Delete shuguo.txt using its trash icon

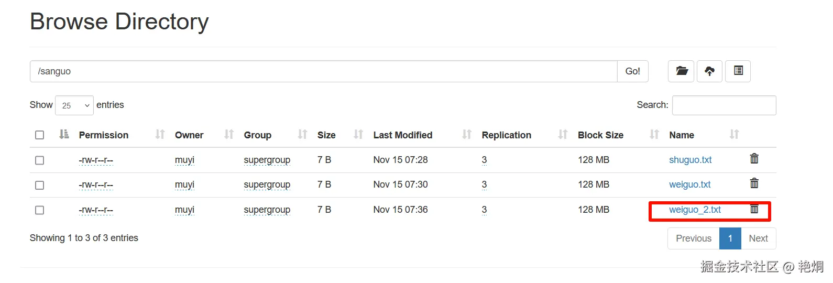(x=754, y=159)
